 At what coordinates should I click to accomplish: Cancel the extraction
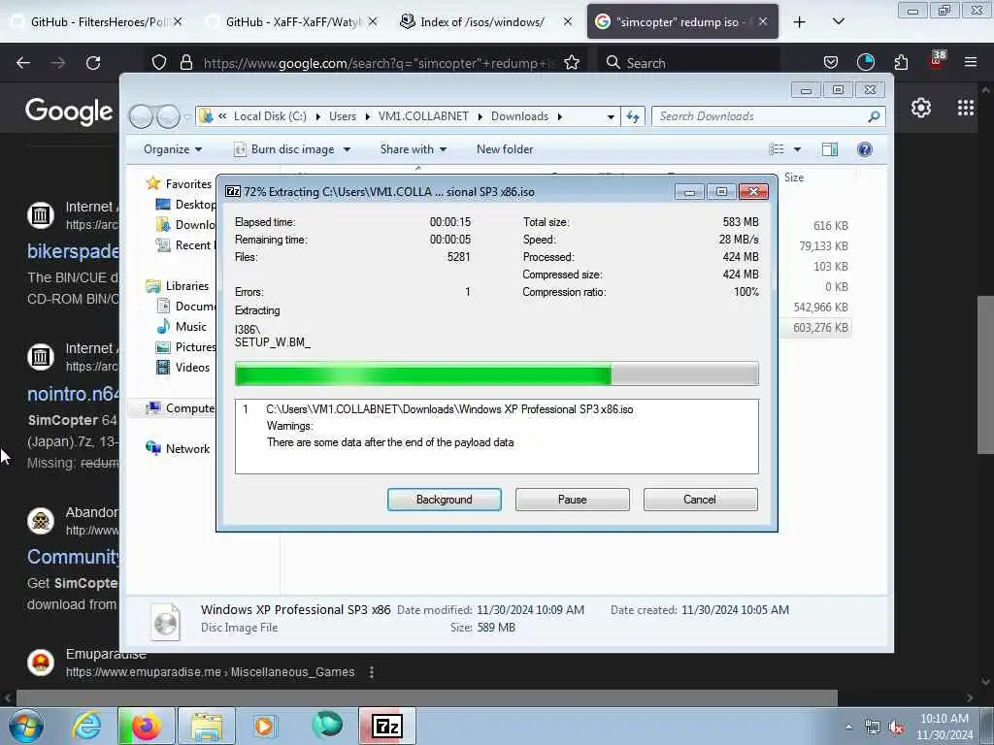(700, 500)
